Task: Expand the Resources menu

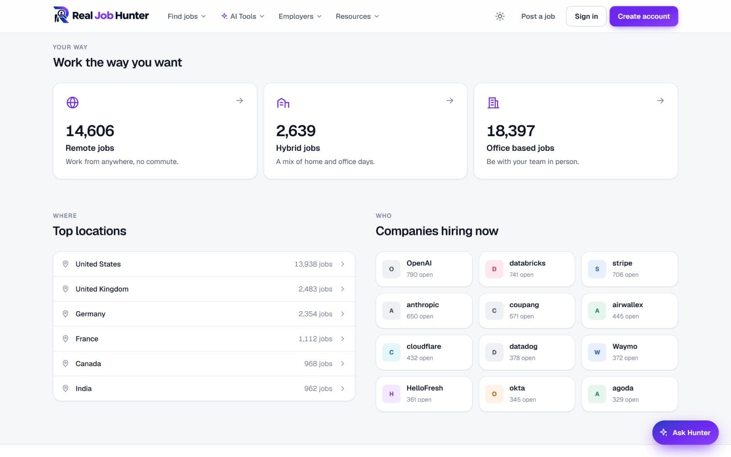Action: [357, 16]
